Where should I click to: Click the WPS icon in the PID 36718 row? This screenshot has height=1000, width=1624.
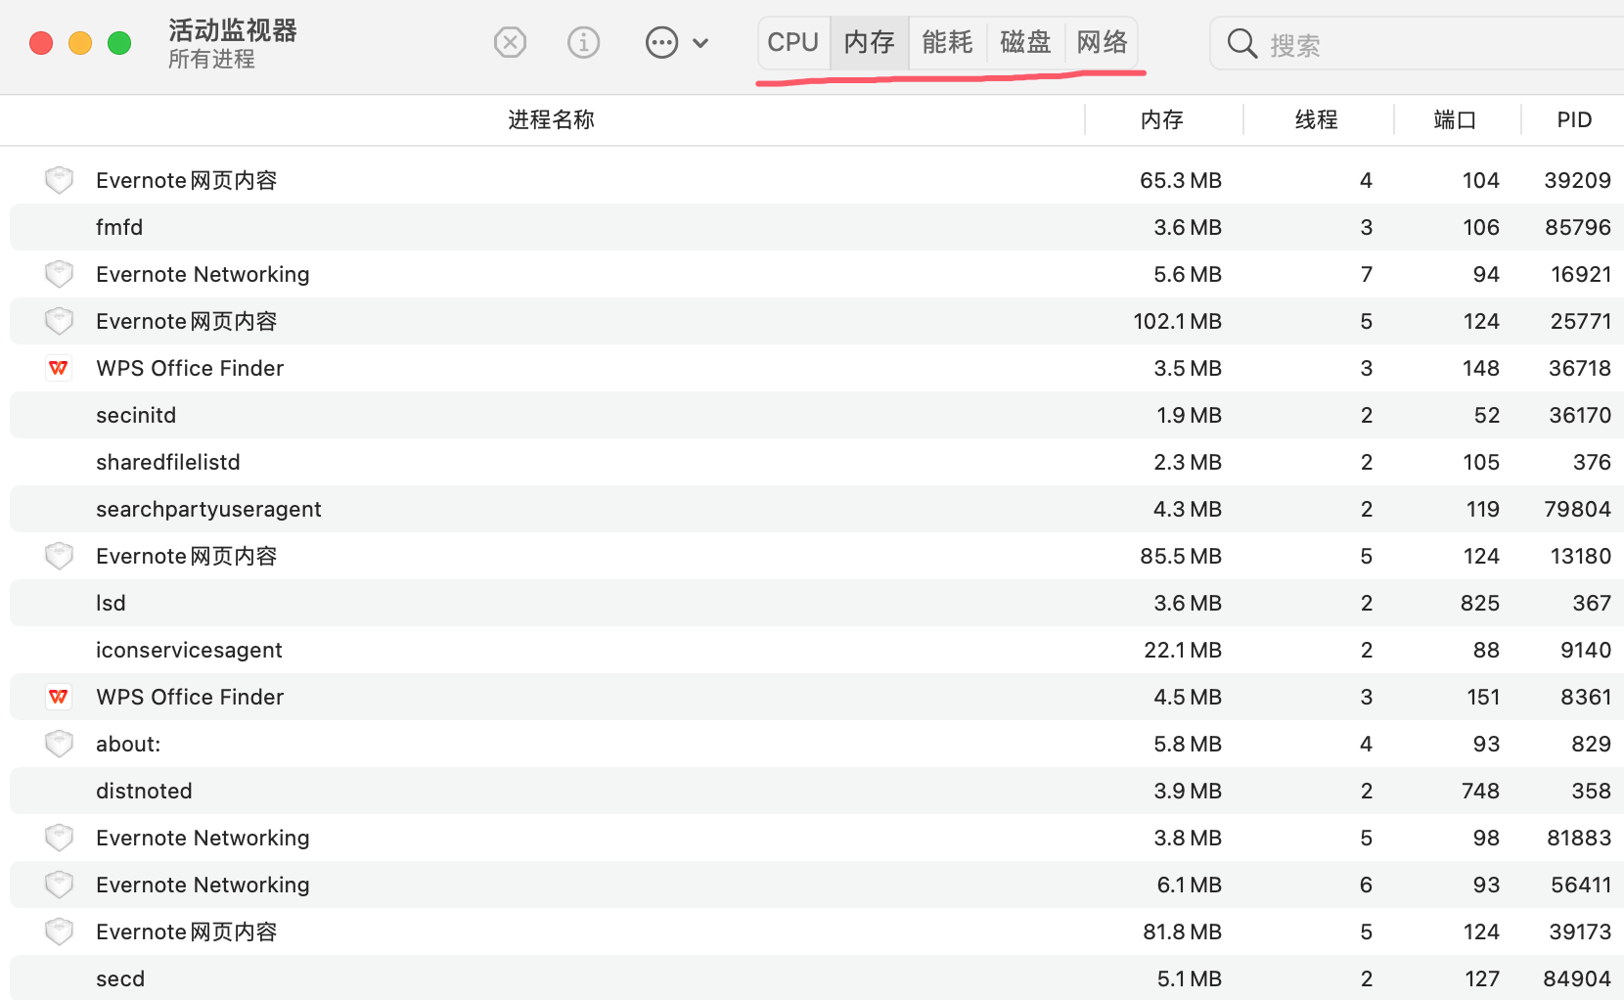point(59,368)
